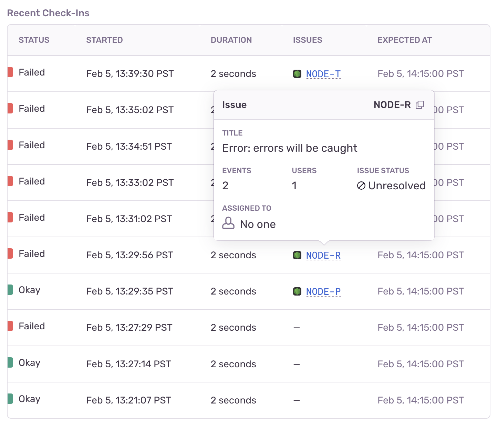498x429 pixels.
Task: Click the user avatar icon for No one
Action: [228, 223]
